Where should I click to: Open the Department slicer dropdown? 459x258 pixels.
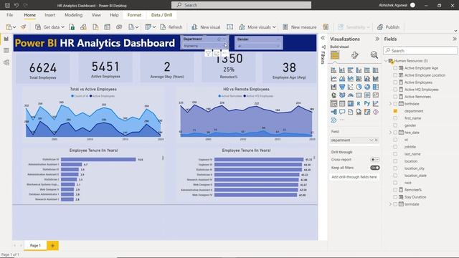(x=224, y=46)
